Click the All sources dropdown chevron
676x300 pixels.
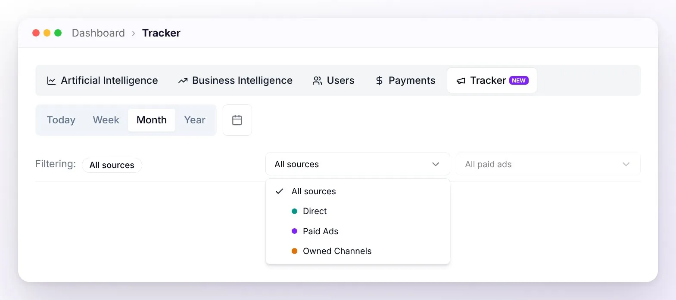click(x=436, y=164)
